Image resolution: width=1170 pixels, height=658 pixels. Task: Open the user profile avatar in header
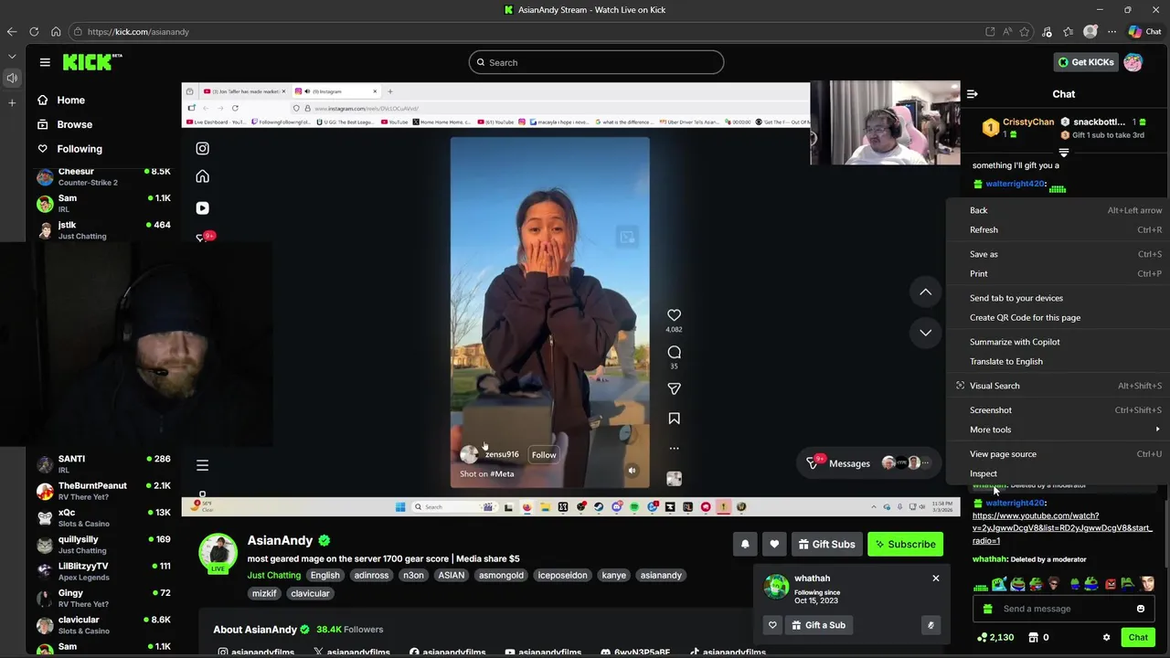pyautogui.click(x=1133, y=62)
